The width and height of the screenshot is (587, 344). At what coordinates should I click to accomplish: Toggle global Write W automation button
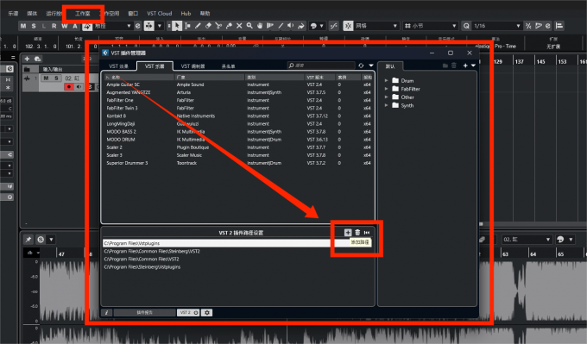65,26
